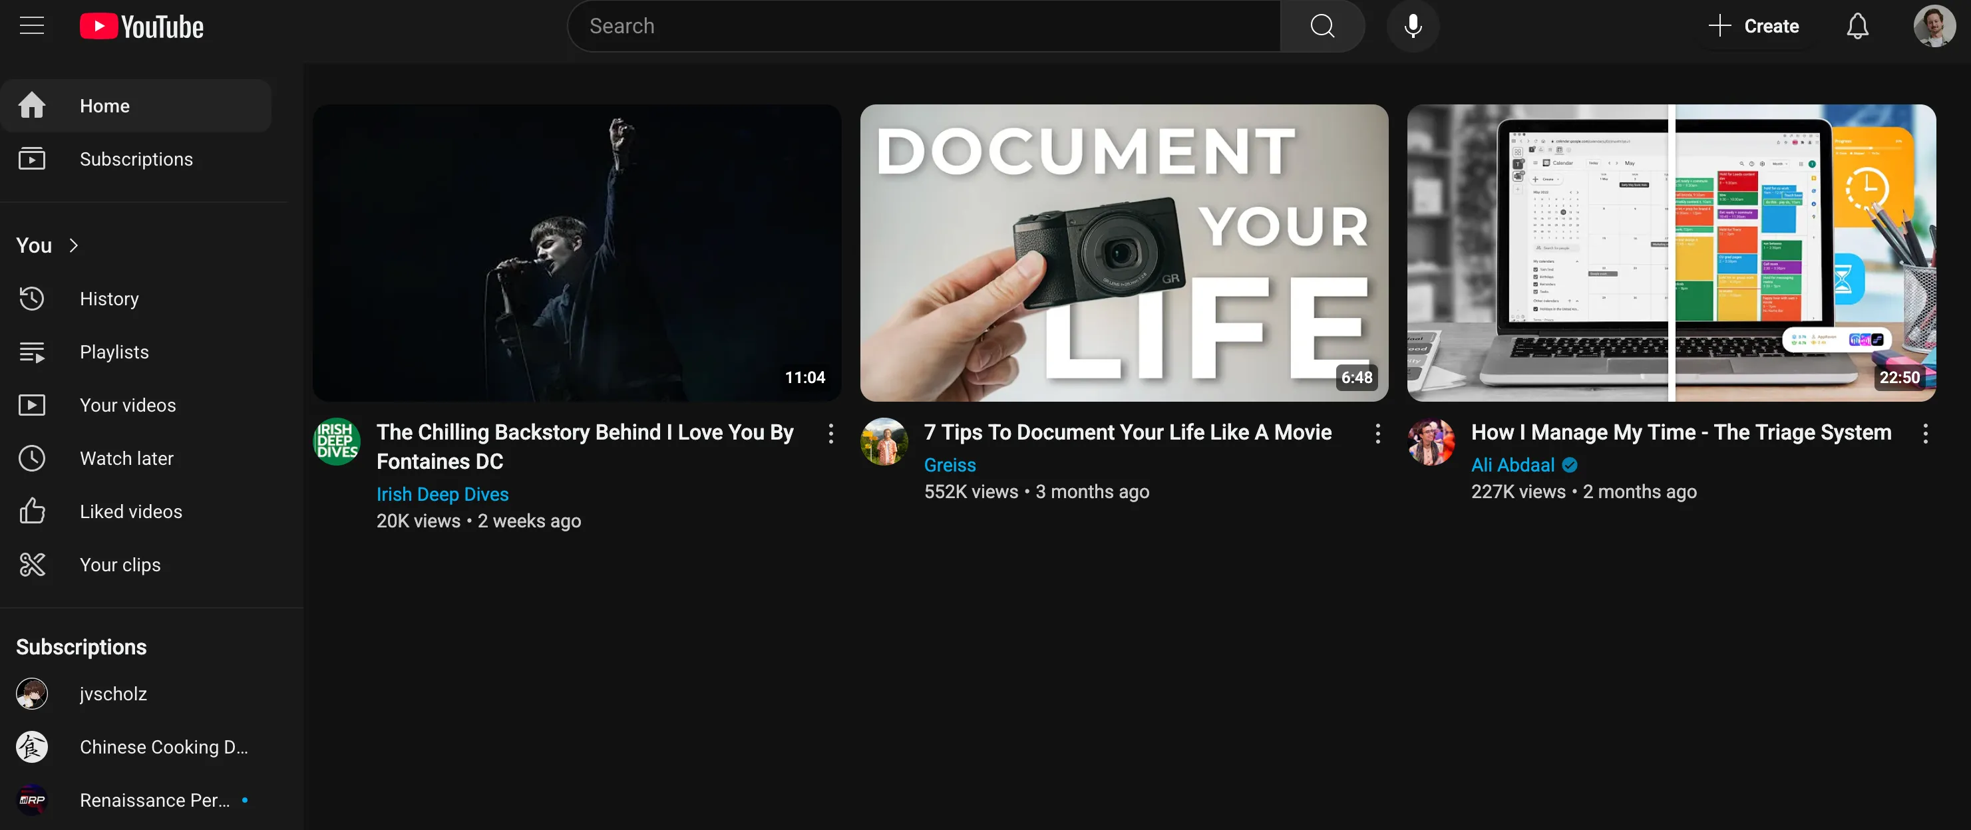Viewport: 1971px width, 830px height.
Task: Go to the Home tab
Action: 105,105
